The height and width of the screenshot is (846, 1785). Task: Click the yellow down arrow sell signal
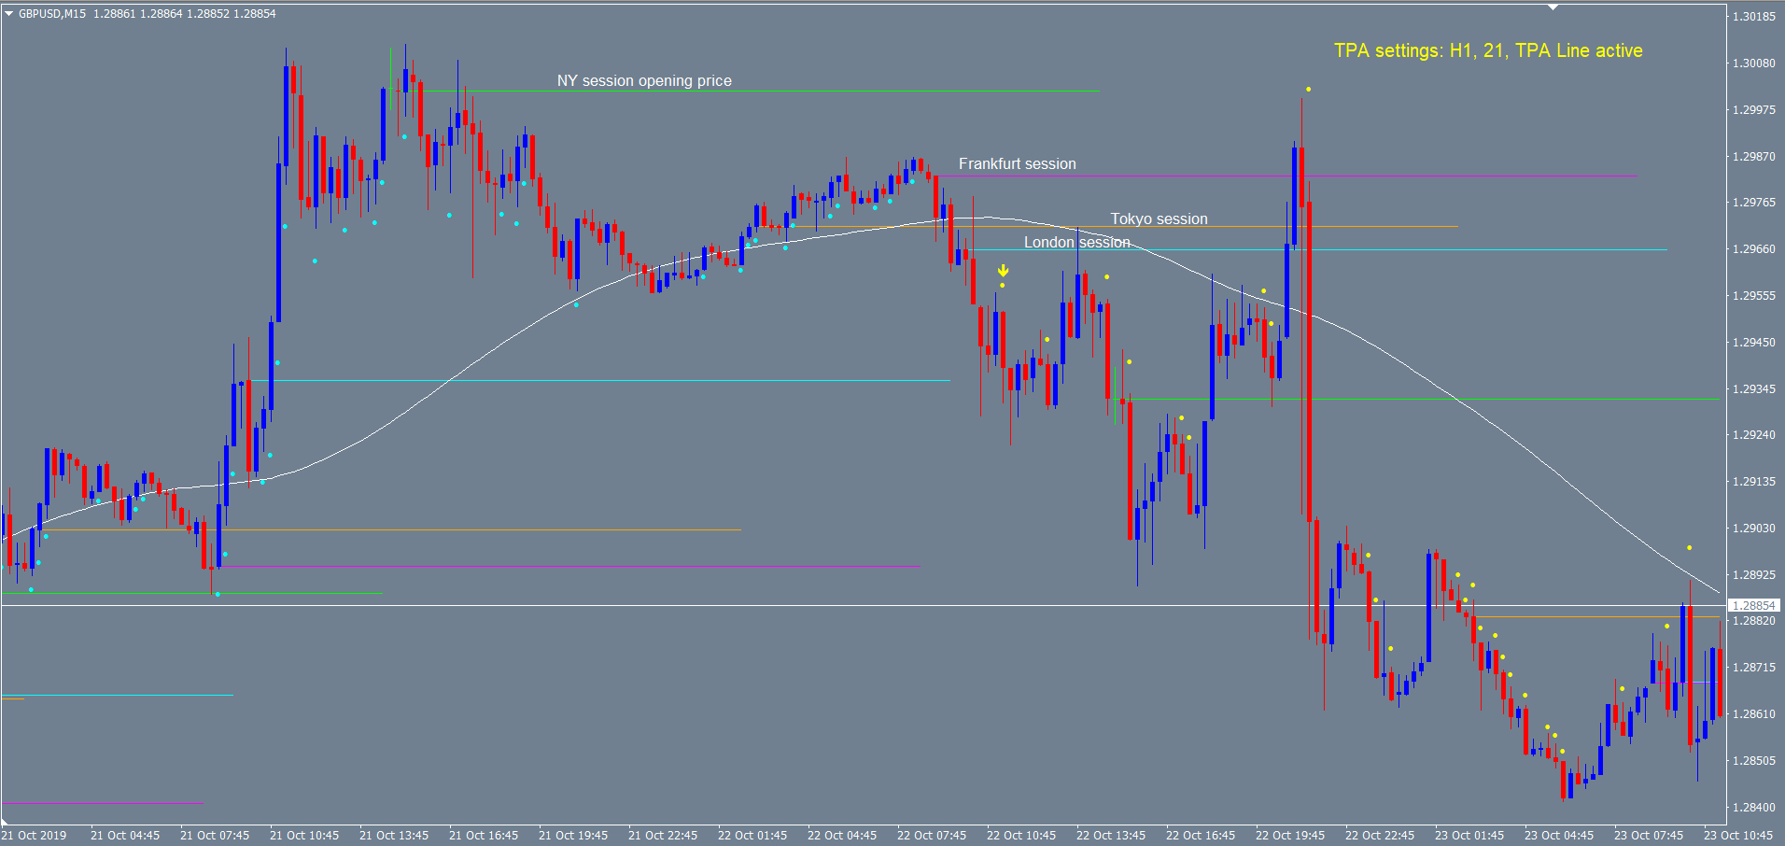point(1003,272)
